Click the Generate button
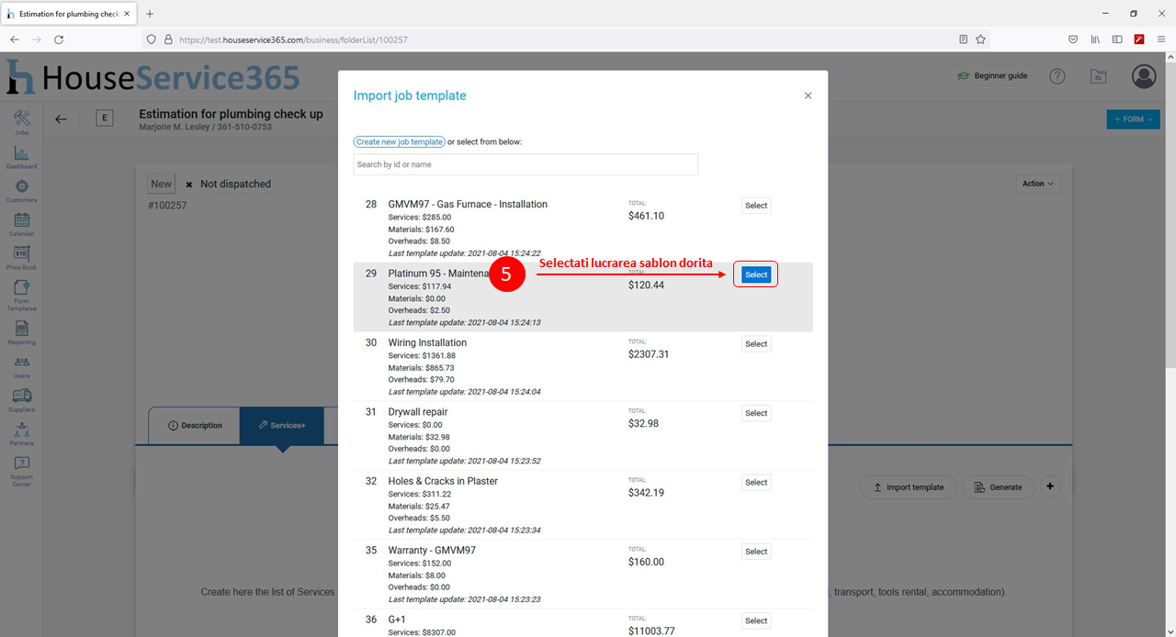This screenshot has width=1176, height=637. click(998, 487)
